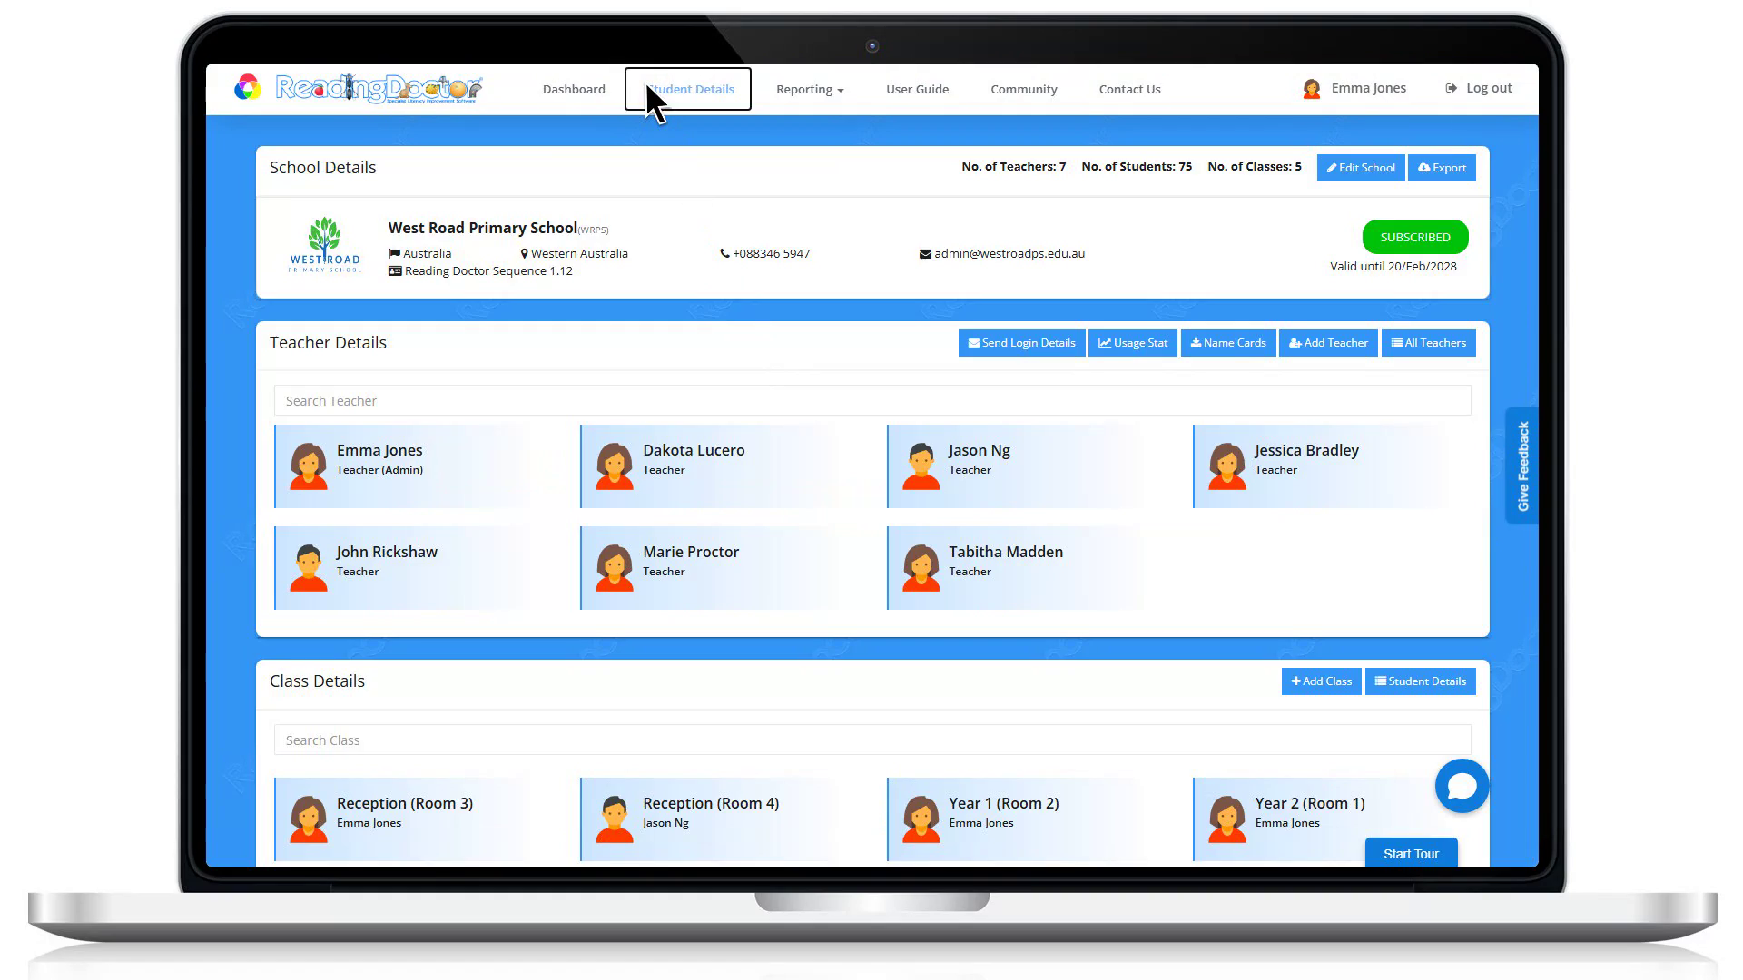Screen dimensions: 1743x980
Task: Click the Reading Doctor logo
Action: [379, 88]
